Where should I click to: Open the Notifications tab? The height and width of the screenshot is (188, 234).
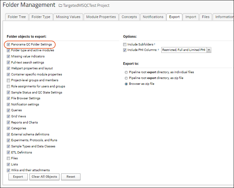(153, 17)
